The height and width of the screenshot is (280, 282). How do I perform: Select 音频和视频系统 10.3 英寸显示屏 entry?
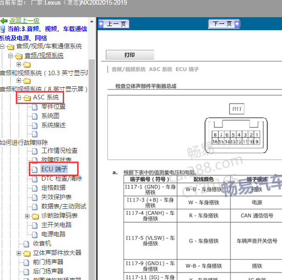coord(44,73)
